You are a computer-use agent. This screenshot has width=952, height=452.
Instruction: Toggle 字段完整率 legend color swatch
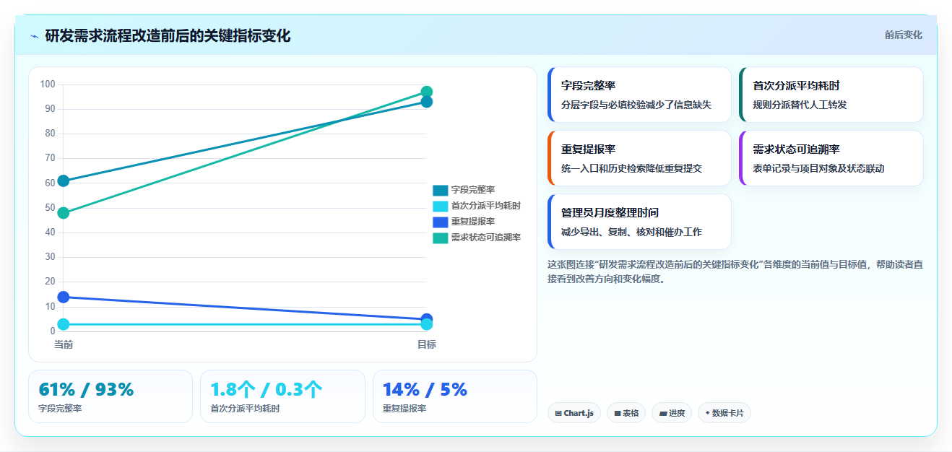440,190
